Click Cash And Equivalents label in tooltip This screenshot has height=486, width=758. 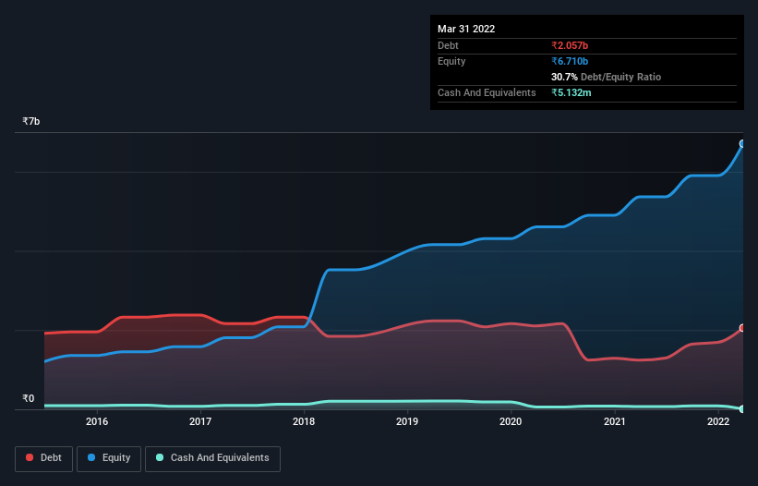coord(487,92)
